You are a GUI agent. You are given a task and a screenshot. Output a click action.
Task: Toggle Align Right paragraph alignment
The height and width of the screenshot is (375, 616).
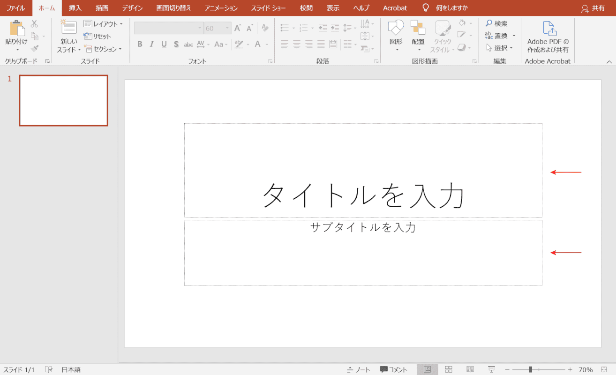click(x=309, y=45)
